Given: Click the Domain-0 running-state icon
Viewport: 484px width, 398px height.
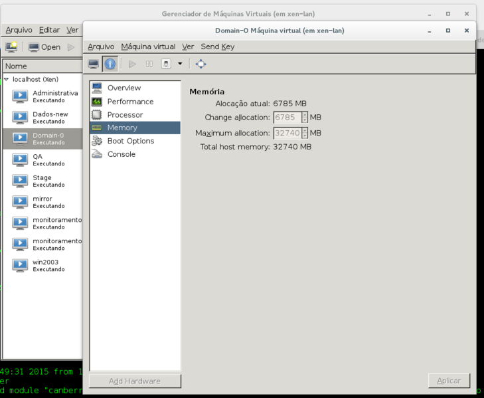Looking at the screenshot, I should pos(20,138).
